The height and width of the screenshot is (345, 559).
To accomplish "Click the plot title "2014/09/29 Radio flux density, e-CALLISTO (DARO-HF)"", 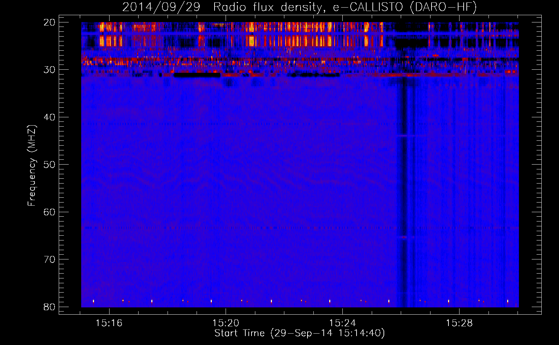I will tap(300, 7).
